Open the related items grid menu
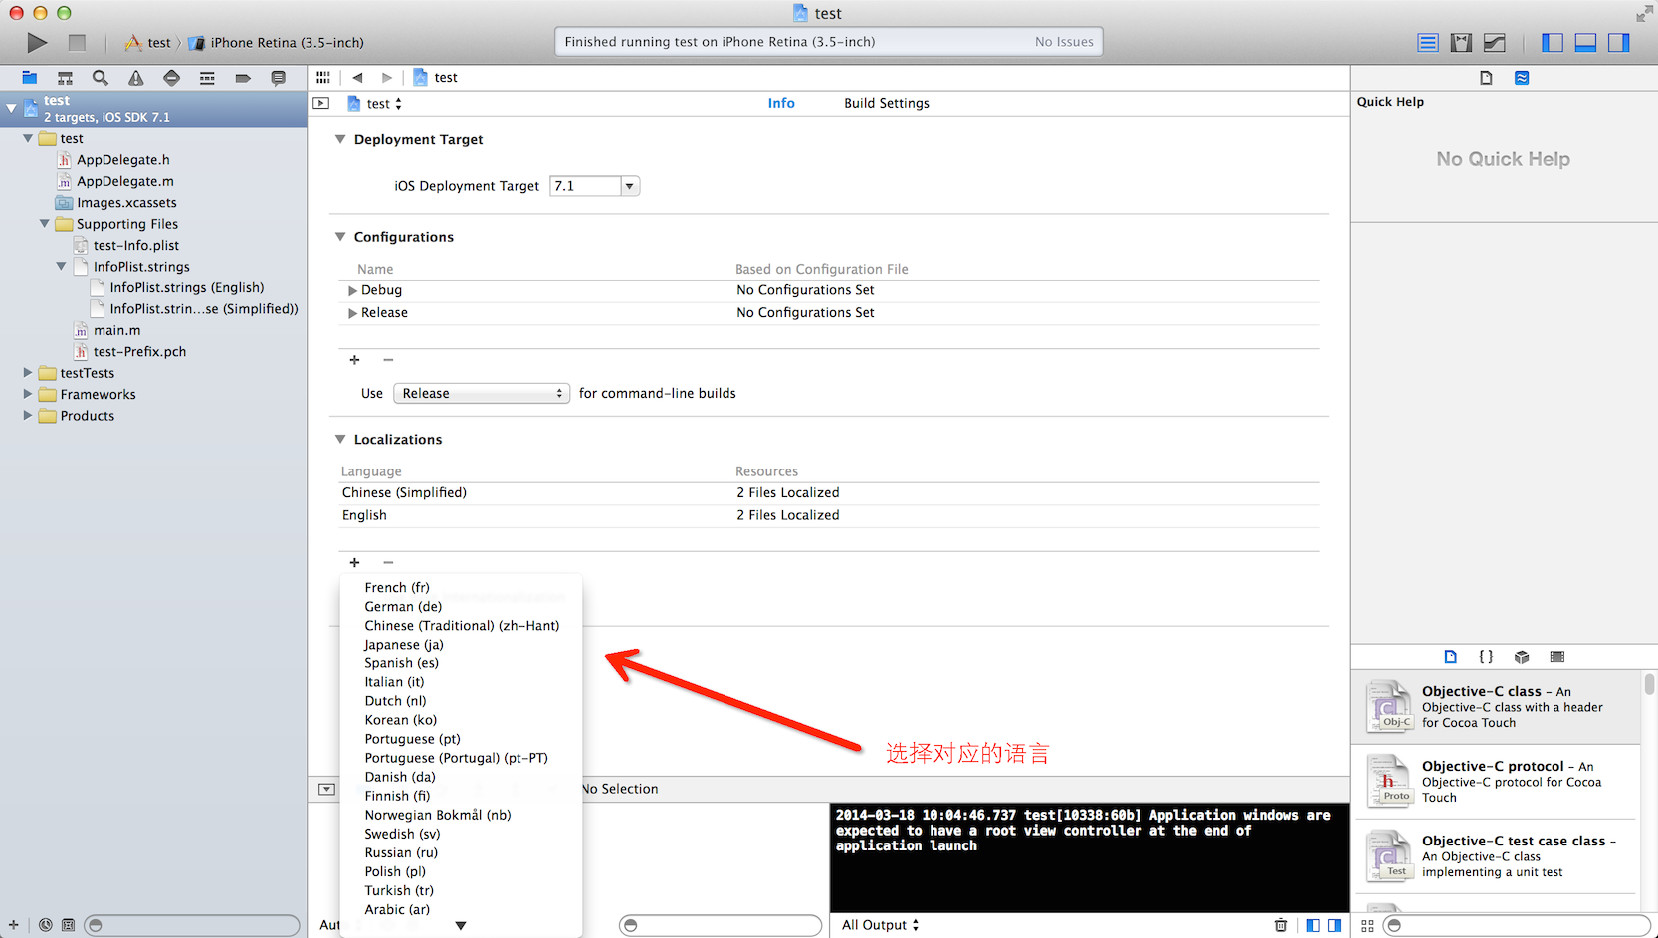This screenshot has width=1658, height=938. click(x=323, y=77)
